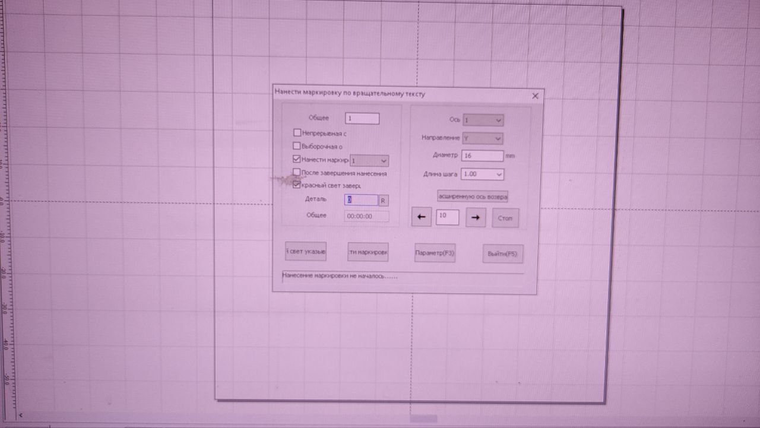This screenshot has height=428, width=760.
Task: Click the Диаметр input field
Action: click(x=482, y=156)
